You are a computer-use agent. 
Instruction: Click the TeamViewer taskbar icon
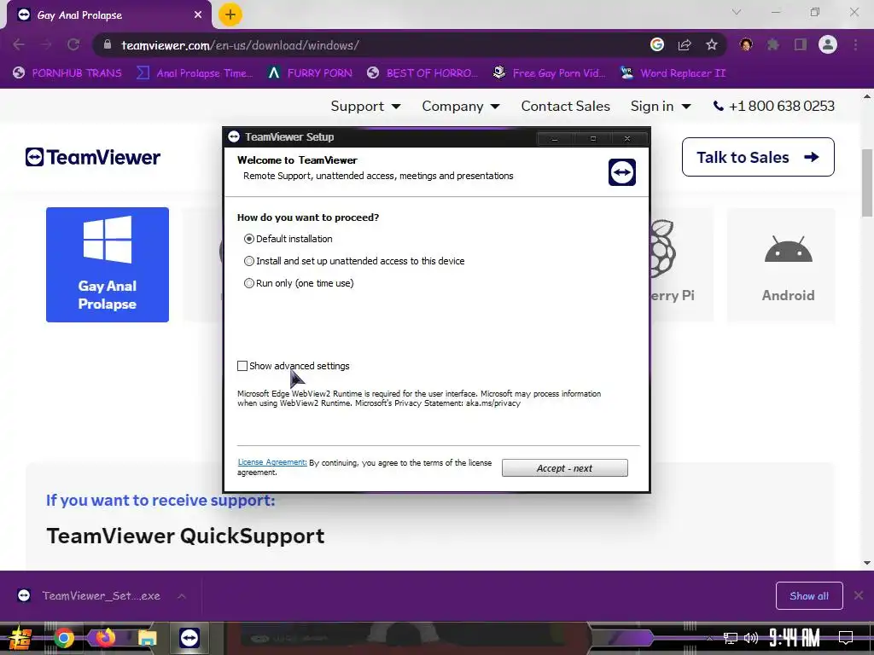point(189,638)
